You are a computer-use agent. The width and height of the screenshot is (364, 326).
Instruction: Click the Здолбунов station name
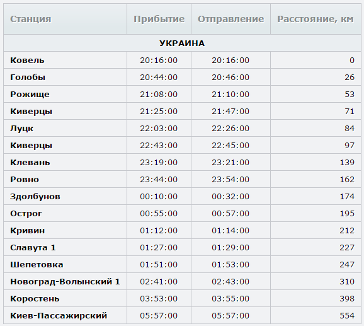point(35,197)
